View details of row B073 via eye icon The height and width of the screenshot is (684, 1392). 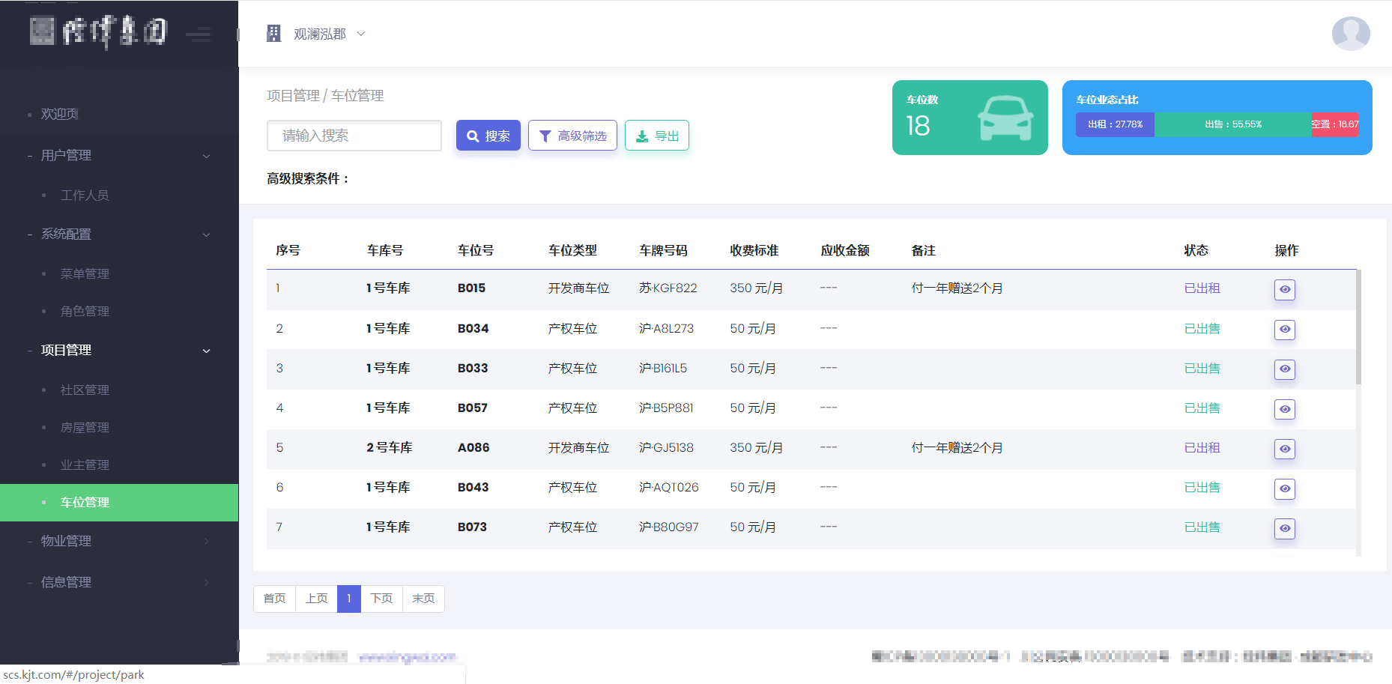point(1285,529)
